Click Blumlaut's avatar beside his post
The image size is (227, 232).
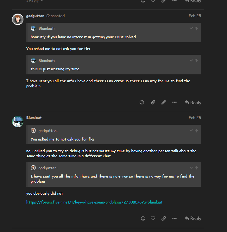(x=18, y=121)
